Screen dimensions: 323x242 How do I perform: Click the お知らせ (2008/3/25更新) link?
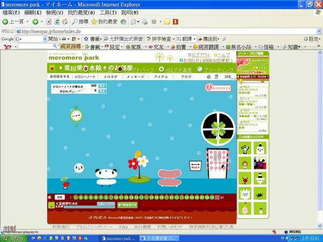tap(206, 60)
